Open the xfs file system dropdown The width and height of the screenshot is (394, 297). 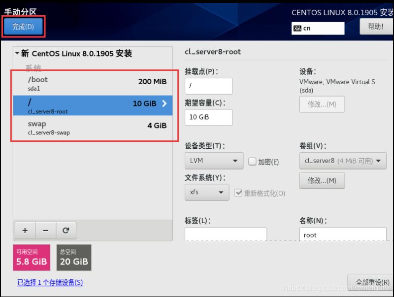coord(206,192)
